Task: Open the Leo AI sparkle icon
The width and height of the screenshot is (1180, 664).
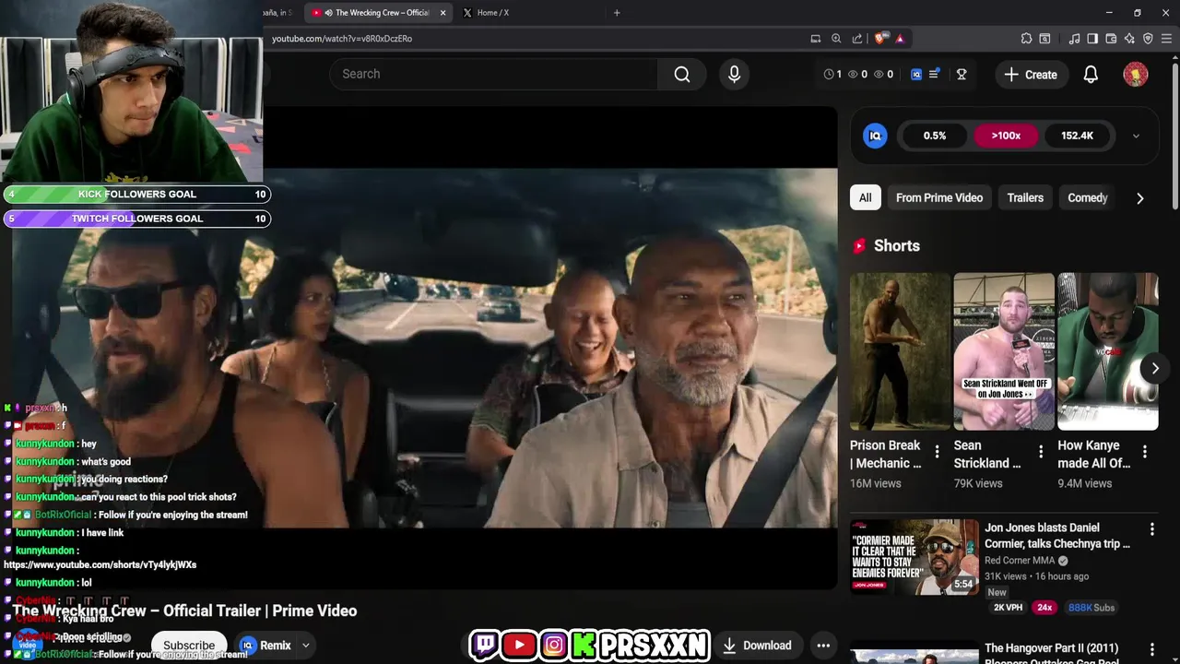Action: point(1129,39)
